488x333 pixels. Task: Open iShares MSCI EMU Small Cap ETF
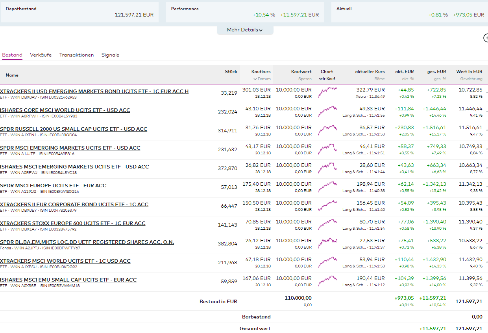pos(68,280)
